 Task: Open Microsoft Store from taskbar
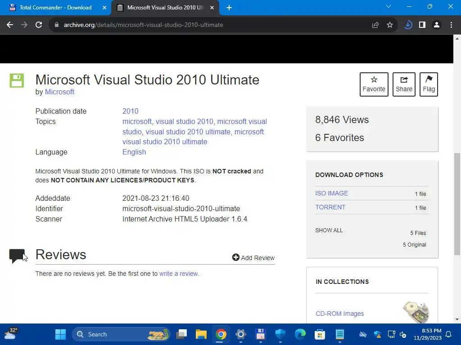click(320, 334)
